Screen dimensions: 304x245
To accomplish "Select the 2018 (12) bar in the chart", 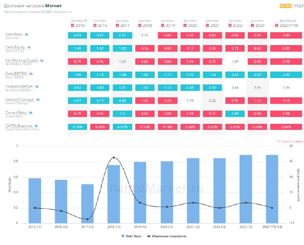I will point(114,194).
